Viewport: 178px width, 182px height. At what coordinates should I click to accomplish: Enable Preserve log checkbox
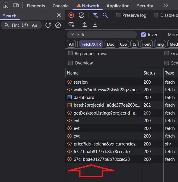pos(118,15)
